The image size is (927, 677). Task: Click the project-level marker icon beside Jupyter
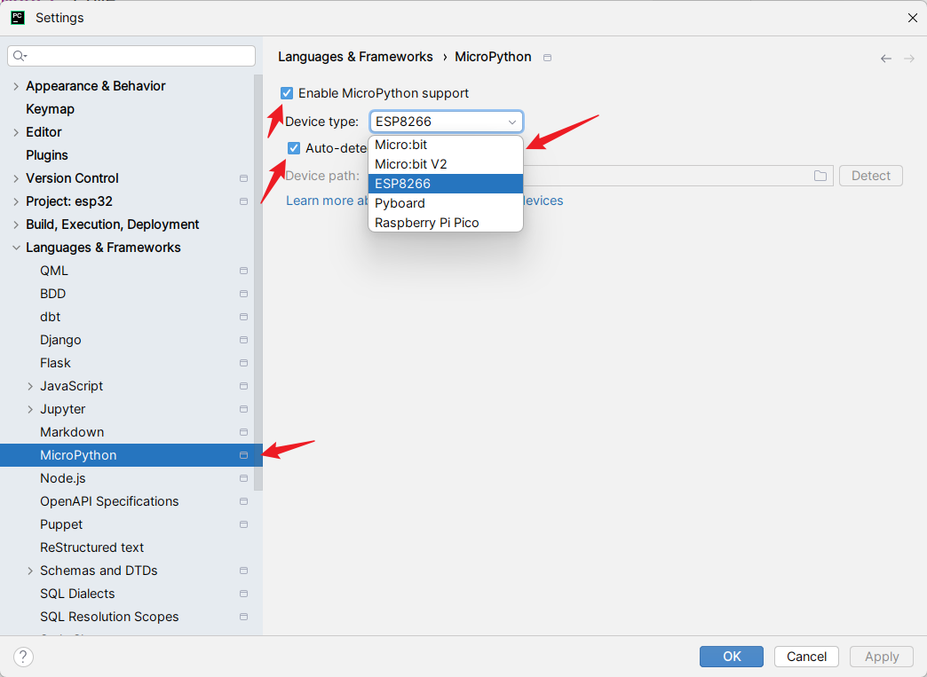[243, 409]
